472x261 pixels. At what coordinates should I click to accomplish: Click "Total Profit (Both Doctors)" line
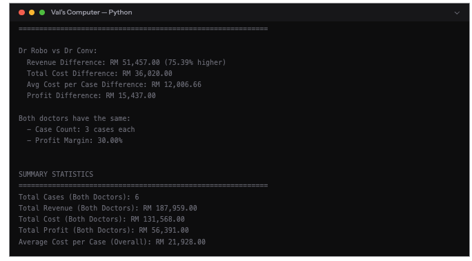tap(104, 231)
